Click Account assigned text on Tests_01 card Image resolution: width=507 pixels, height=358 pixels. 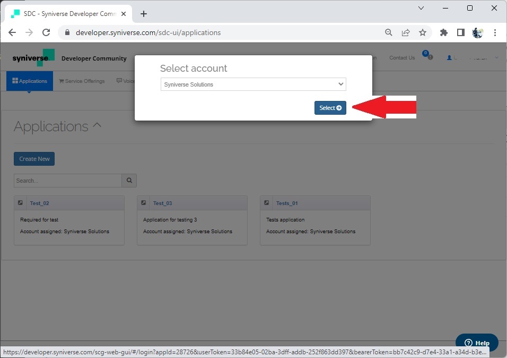pyautogui.click(x=311, y=232)
